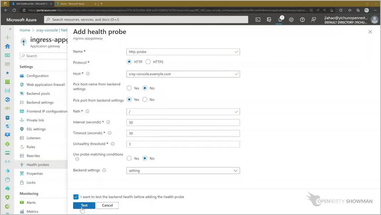
Task: Click the Test button
Action: point(84,205)
